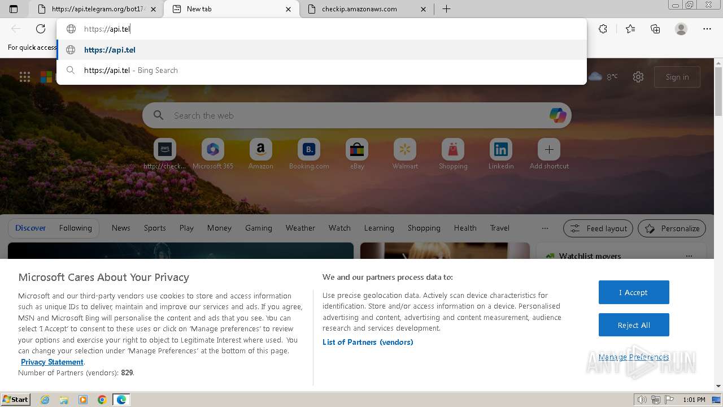Click the browser refresh icon

coord(41,29)
